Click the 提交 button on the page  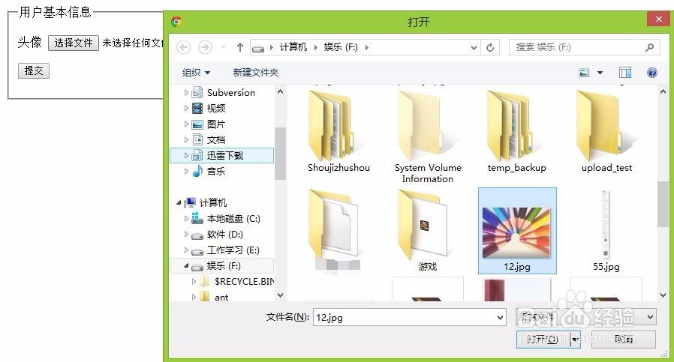click(x=34, y=71)
